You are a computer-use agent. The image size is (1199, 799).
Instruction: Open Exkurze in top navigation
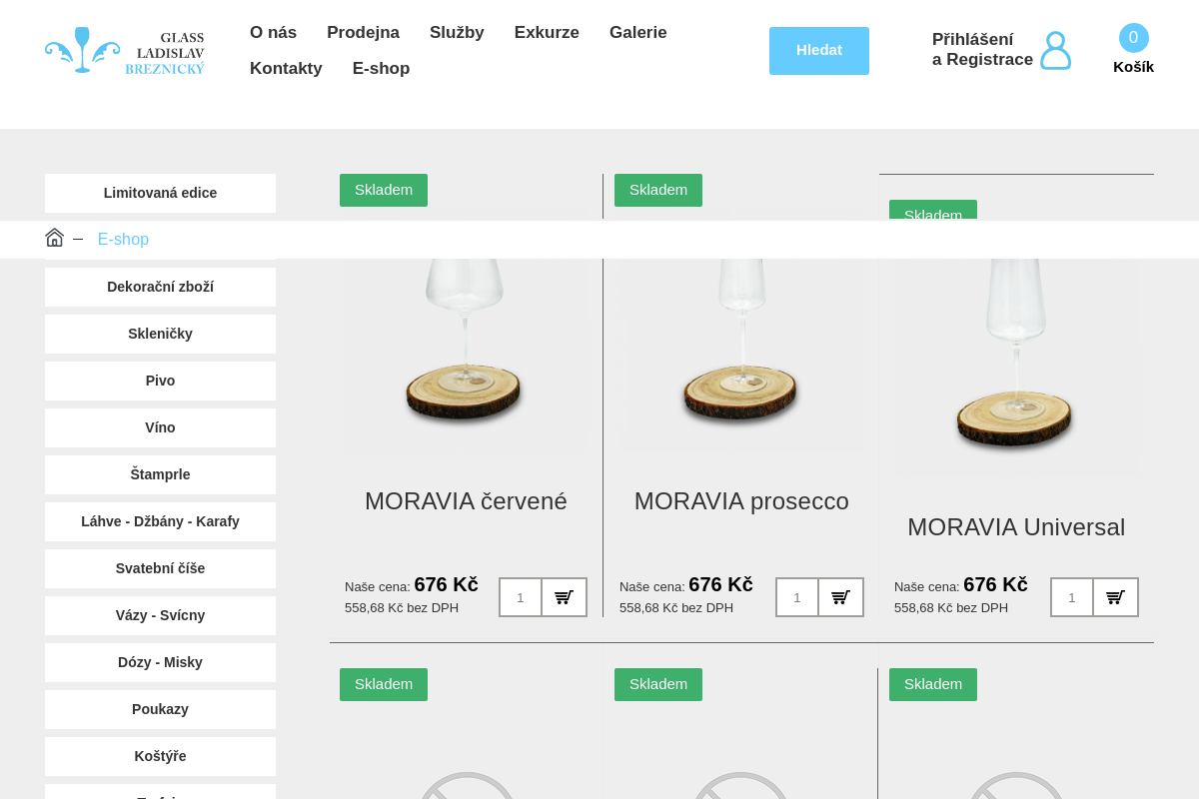(547, 32)
